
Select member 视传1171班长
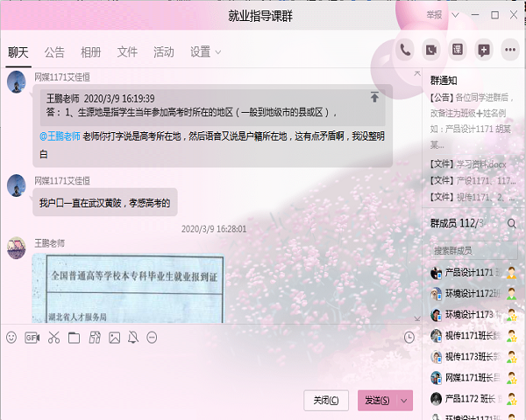pos(473,336)
